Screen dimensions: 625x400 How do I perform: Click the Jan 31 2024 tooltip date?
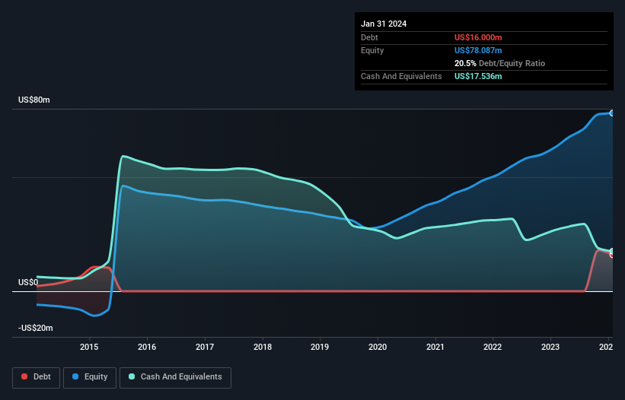384,24
